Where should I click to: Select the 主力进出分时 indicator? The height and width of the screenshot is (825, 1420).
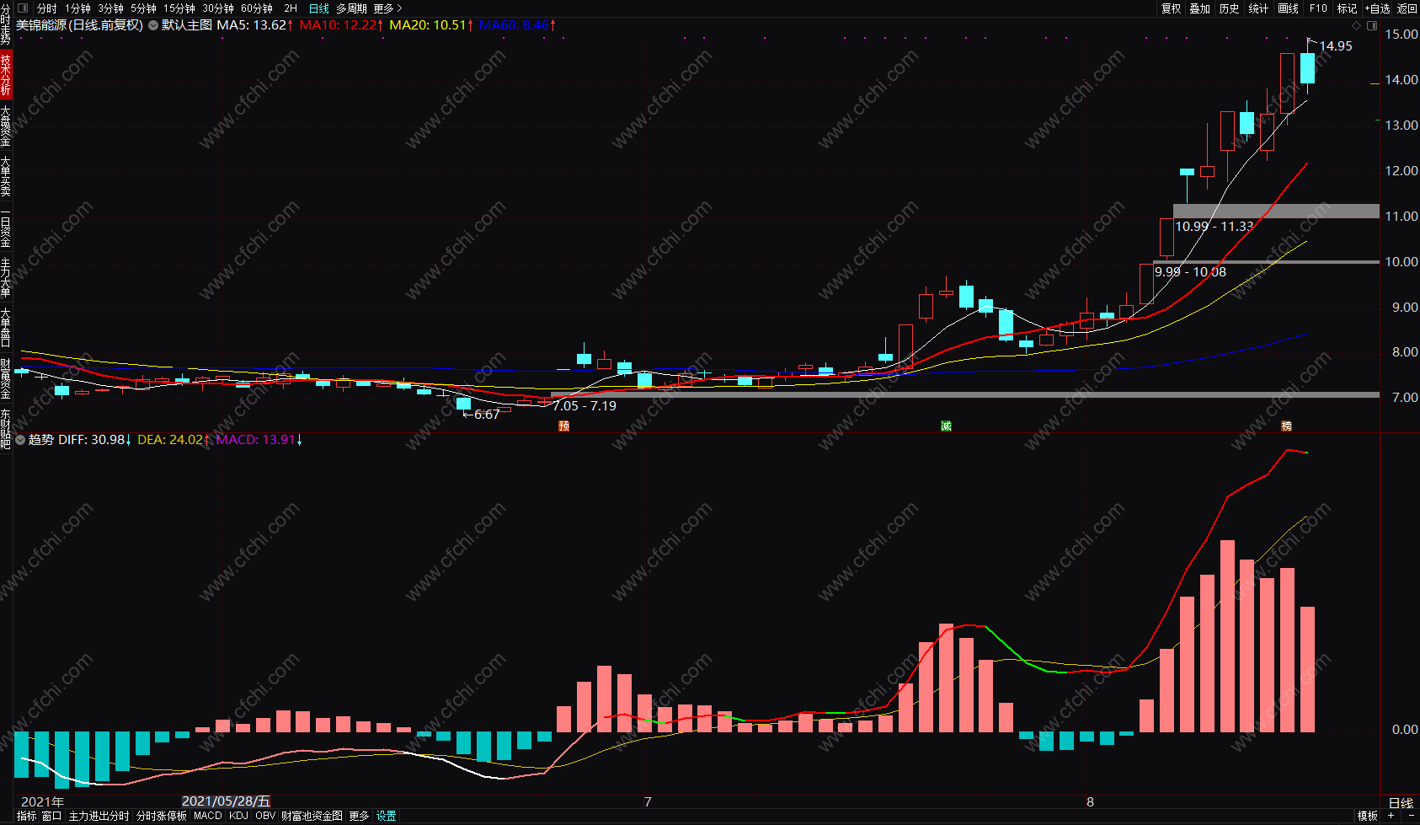pos(99,816)
